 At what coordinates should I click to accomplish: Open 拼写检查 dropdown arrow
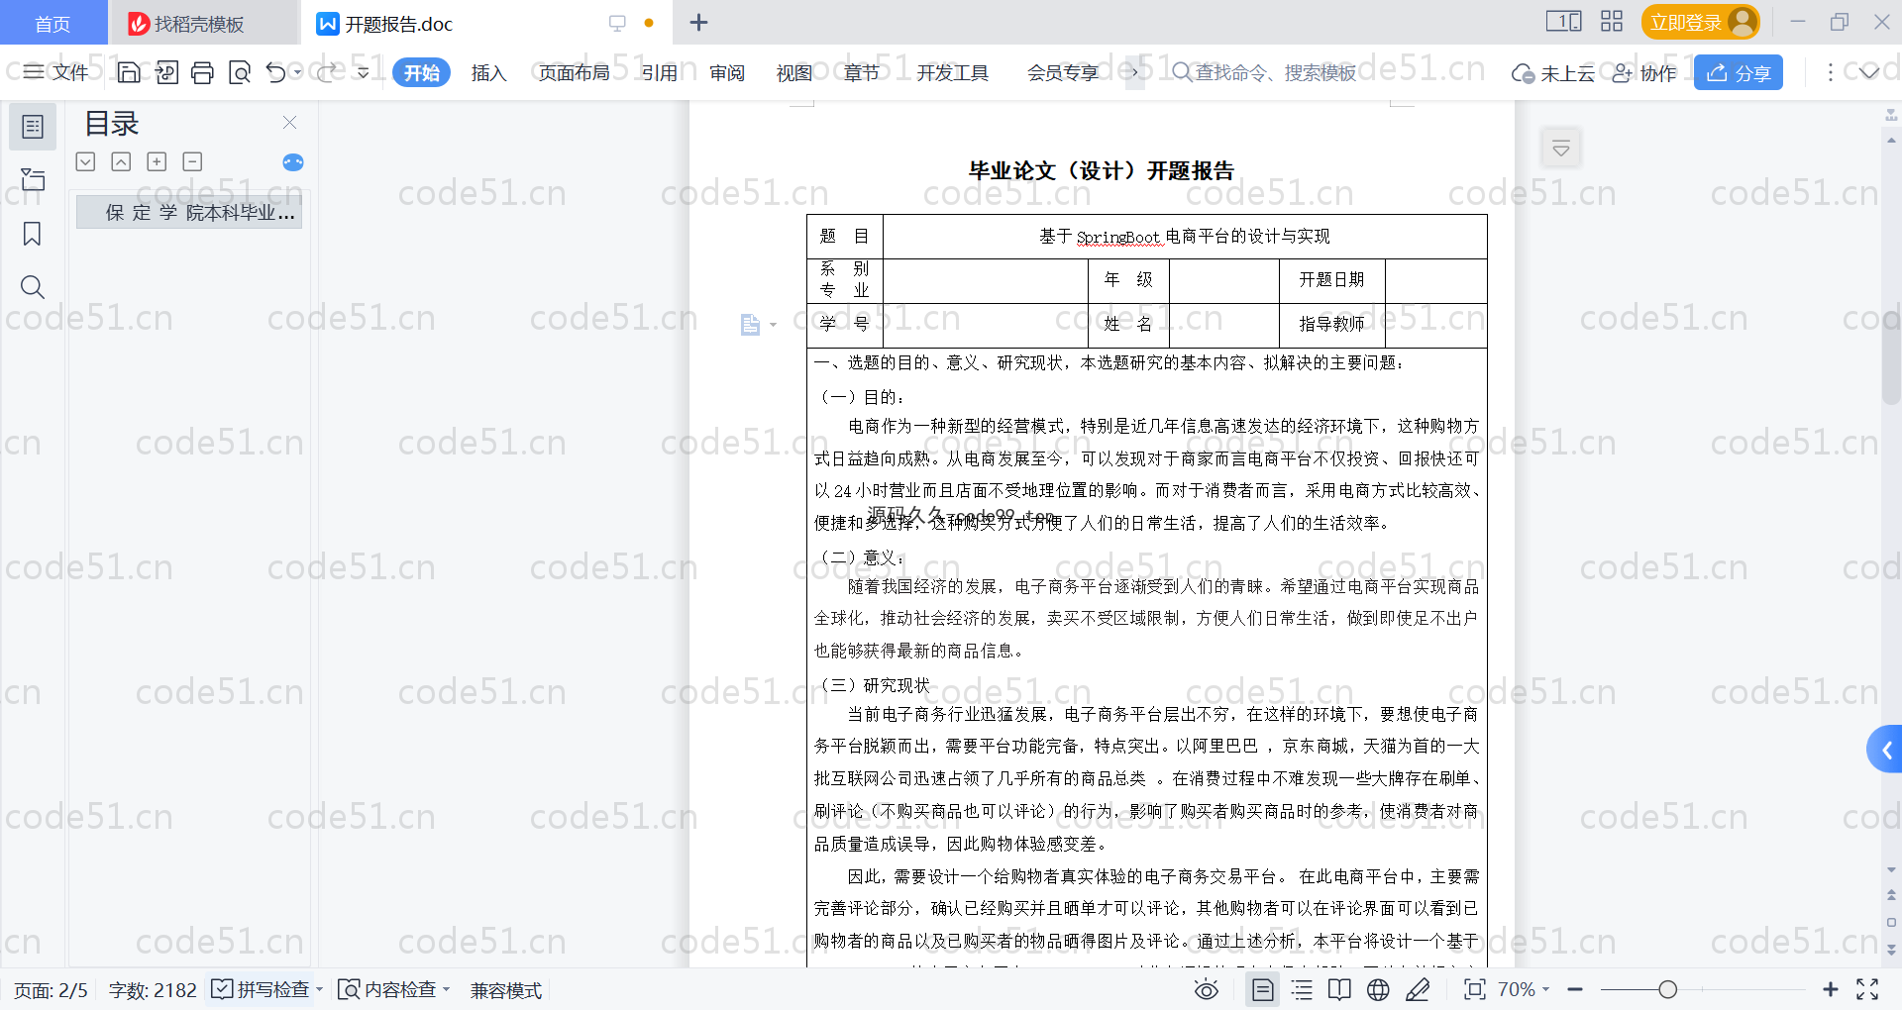coord(319,989)
